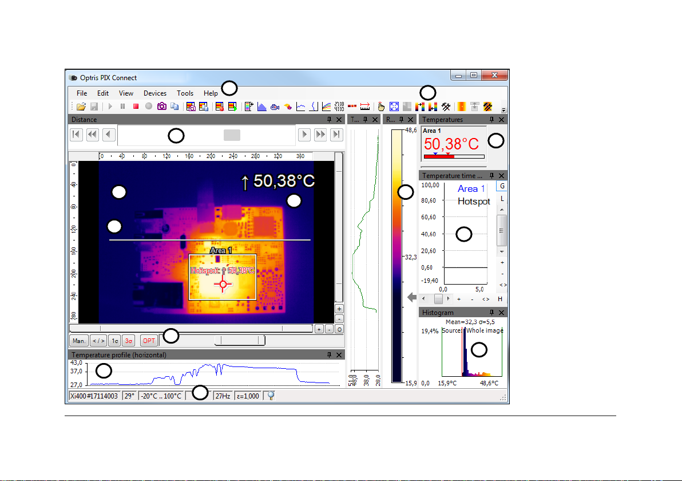The width and height of the screenshot is (682, 481).
Task: Click the -20°C .. 100°C status bar field
Action: coord(161,396)
